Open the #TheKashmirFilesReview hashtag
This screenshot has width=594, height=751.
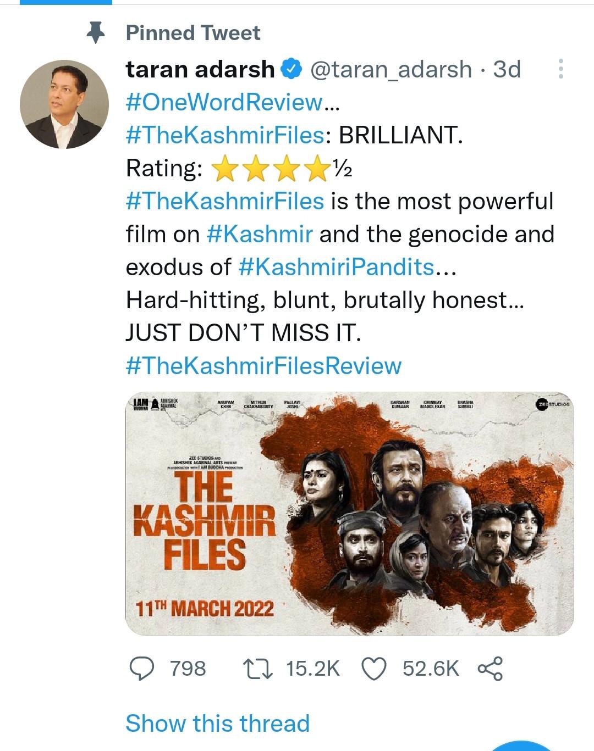(264, 366)
